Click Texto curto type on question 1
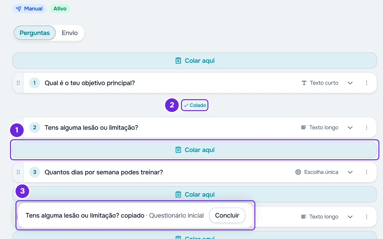383x239 pixels. click(320, 83)
